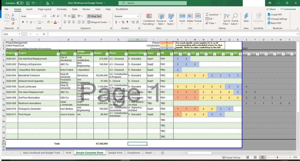Viewport: 300px width, 161px height.
Task: Click the Share button
Action: pyautogui.click(x=271, y=9)
